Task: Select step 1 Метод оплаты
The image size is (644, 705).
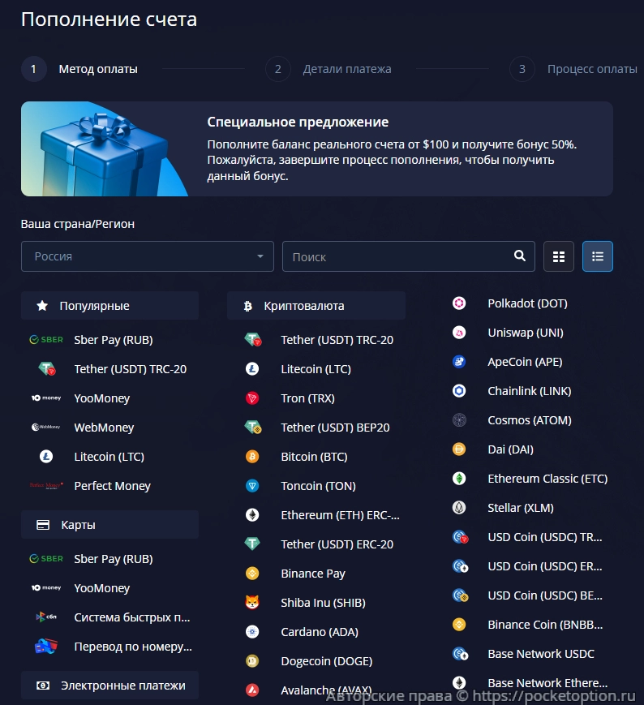Action: [x=79, y=69]
